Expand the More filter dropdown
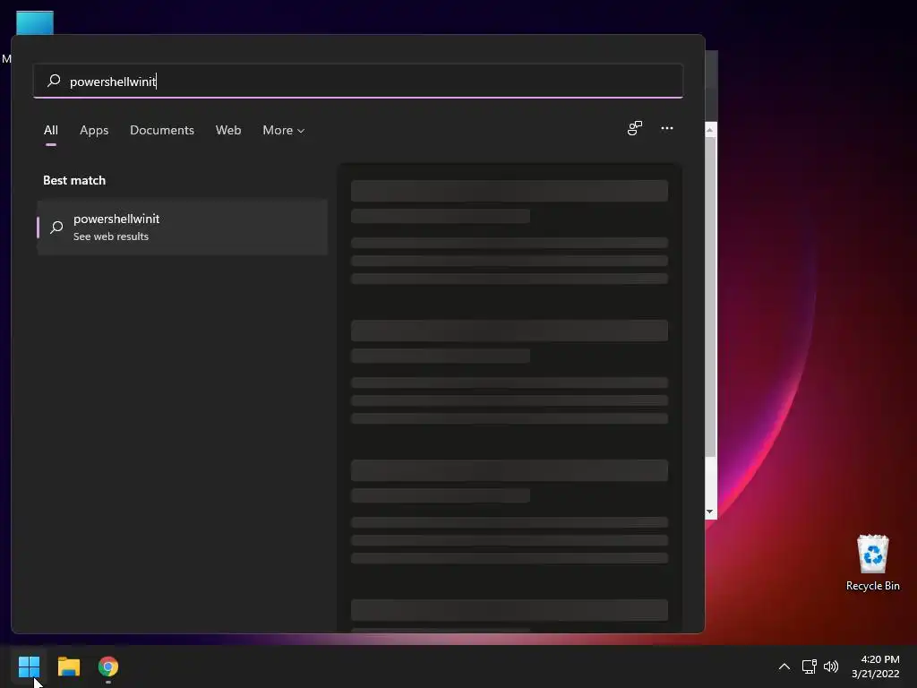This screenshot has width=917, height=688. tap(284, 131)
